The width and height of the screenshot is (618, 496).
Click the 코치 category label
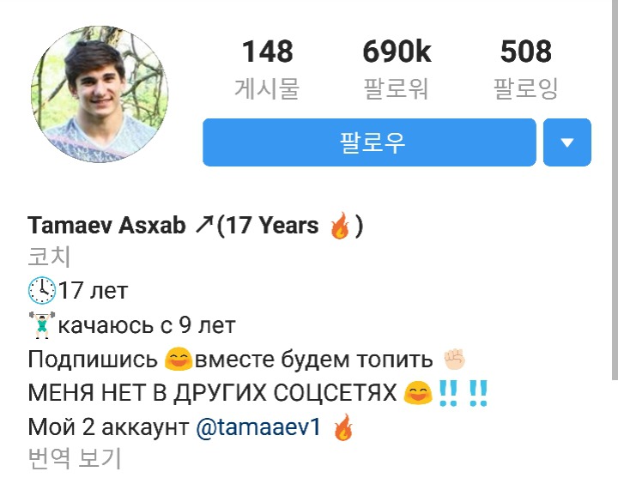49,257
